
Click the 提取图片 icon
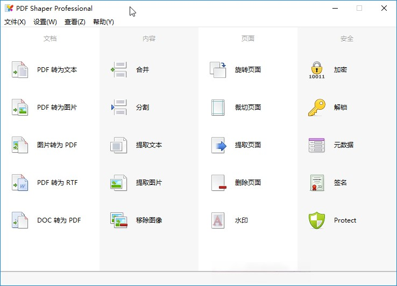point(119,182)
